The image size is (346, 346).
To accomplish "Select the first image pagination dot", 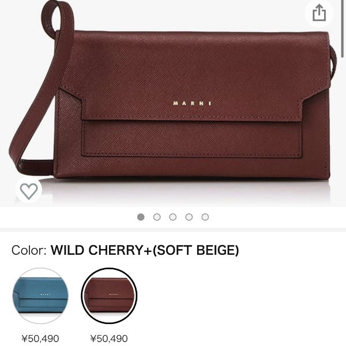I will click(141, 217).
